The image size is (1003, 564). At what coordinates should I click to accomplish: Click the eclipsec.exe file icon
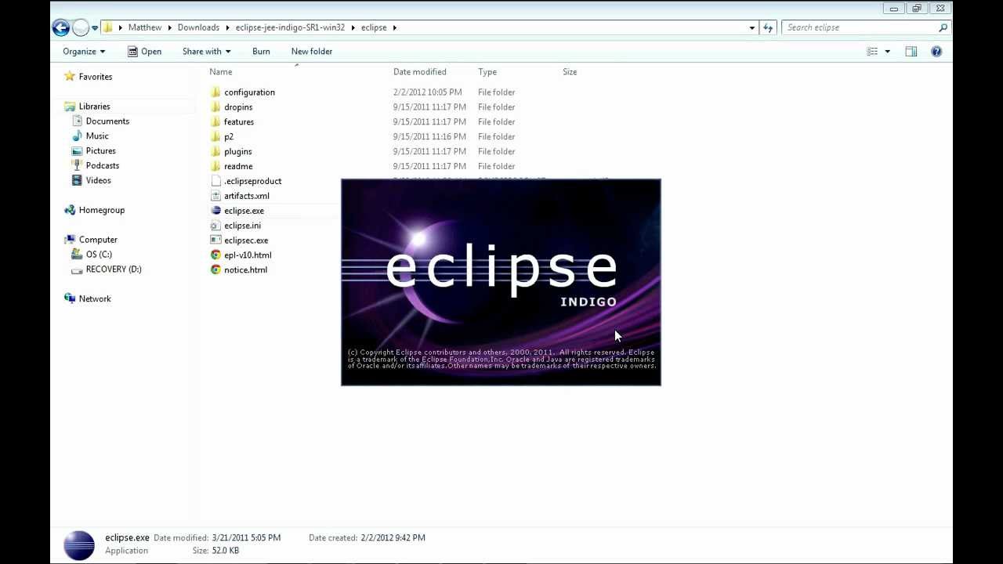[x=215, y=240]
